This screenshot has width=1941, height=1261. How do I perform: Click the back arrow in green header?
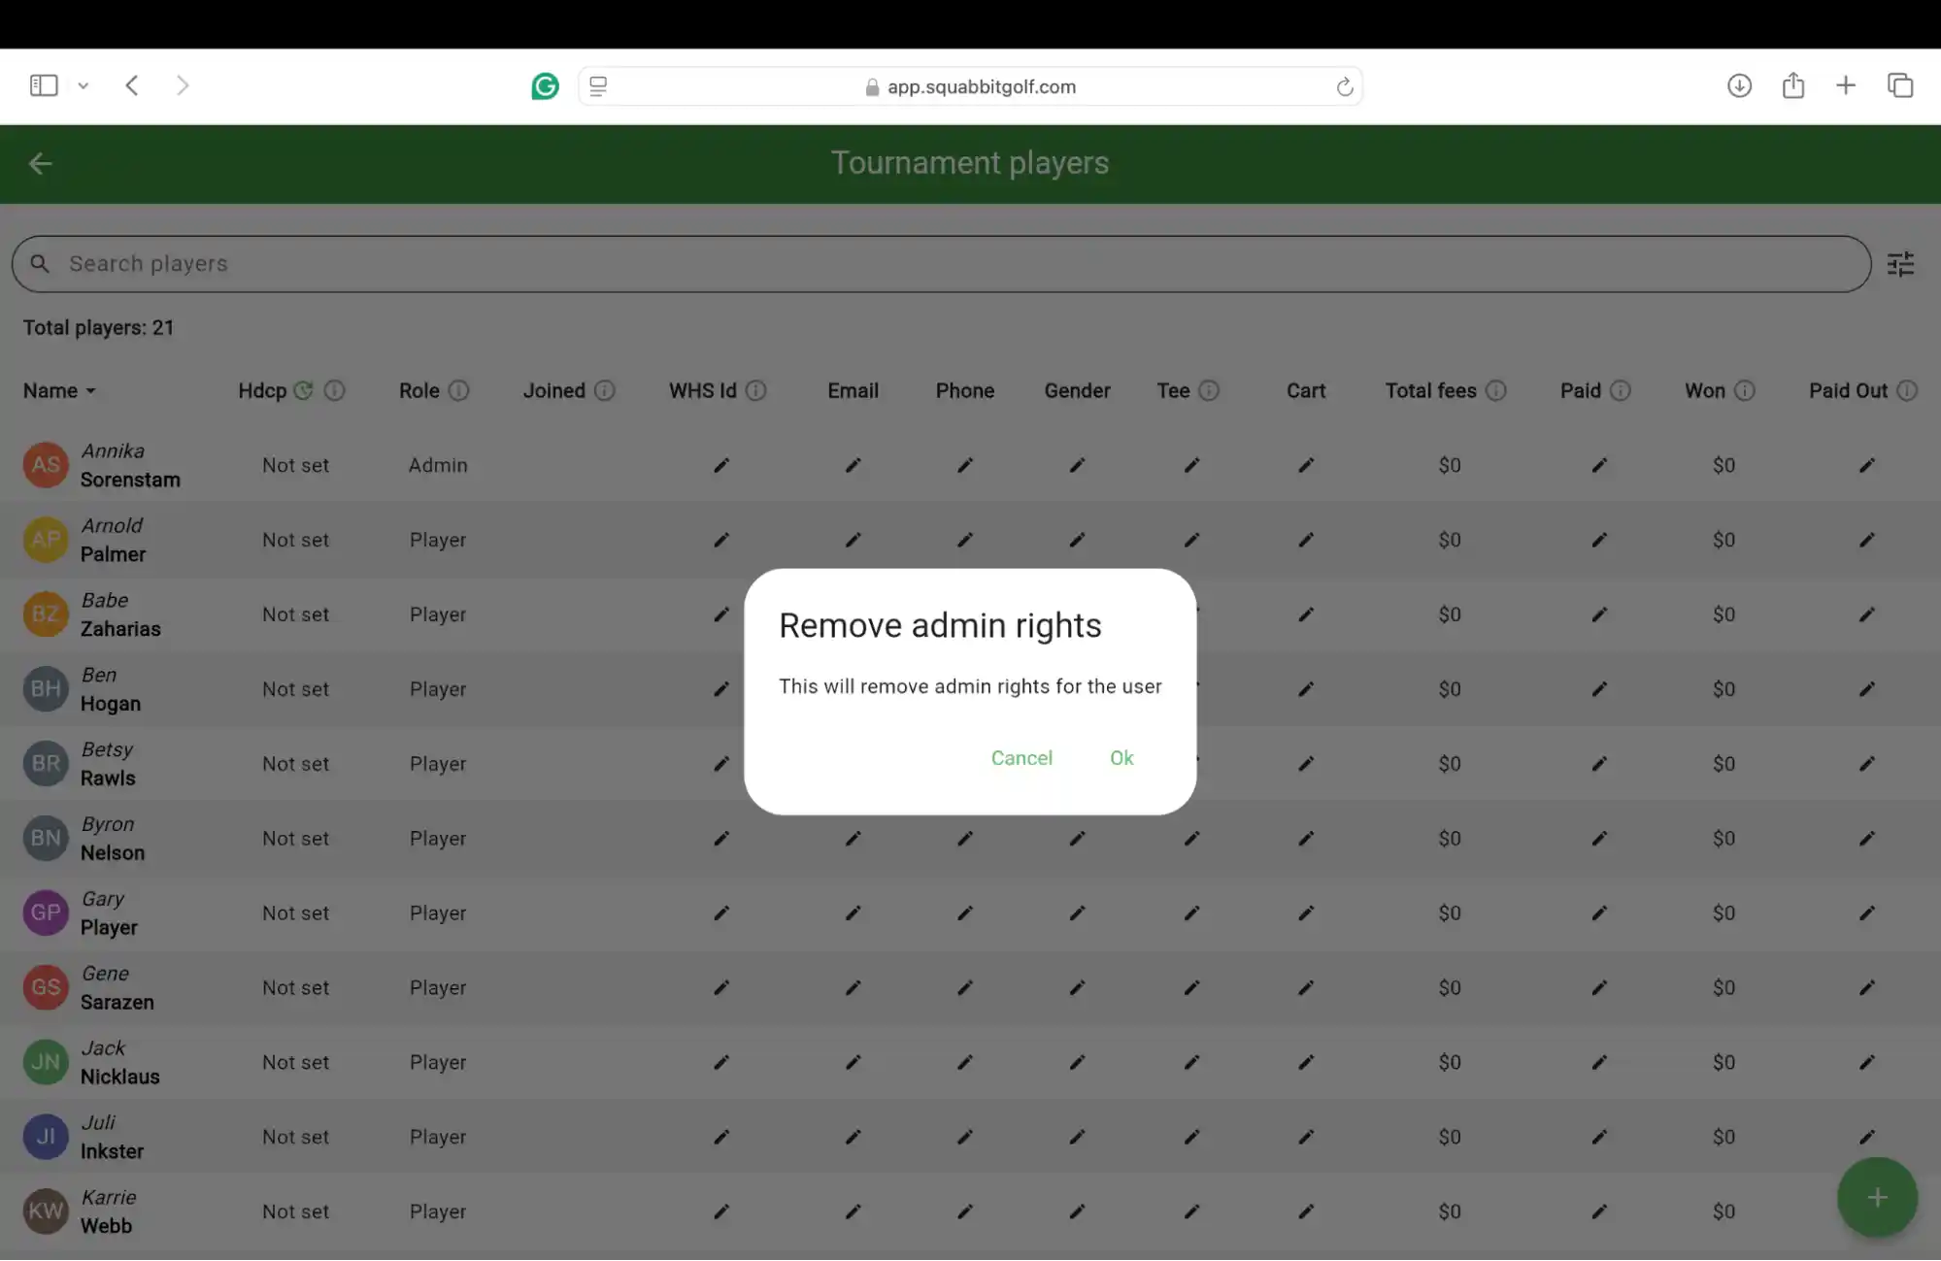tap(40, 163)
